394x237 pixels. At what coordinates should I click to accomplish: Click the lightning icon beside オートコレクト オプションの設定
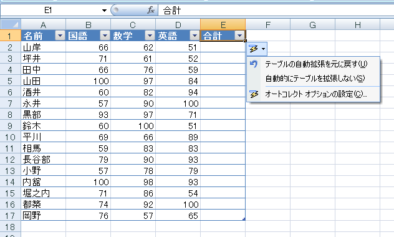[x=254, y=94]
